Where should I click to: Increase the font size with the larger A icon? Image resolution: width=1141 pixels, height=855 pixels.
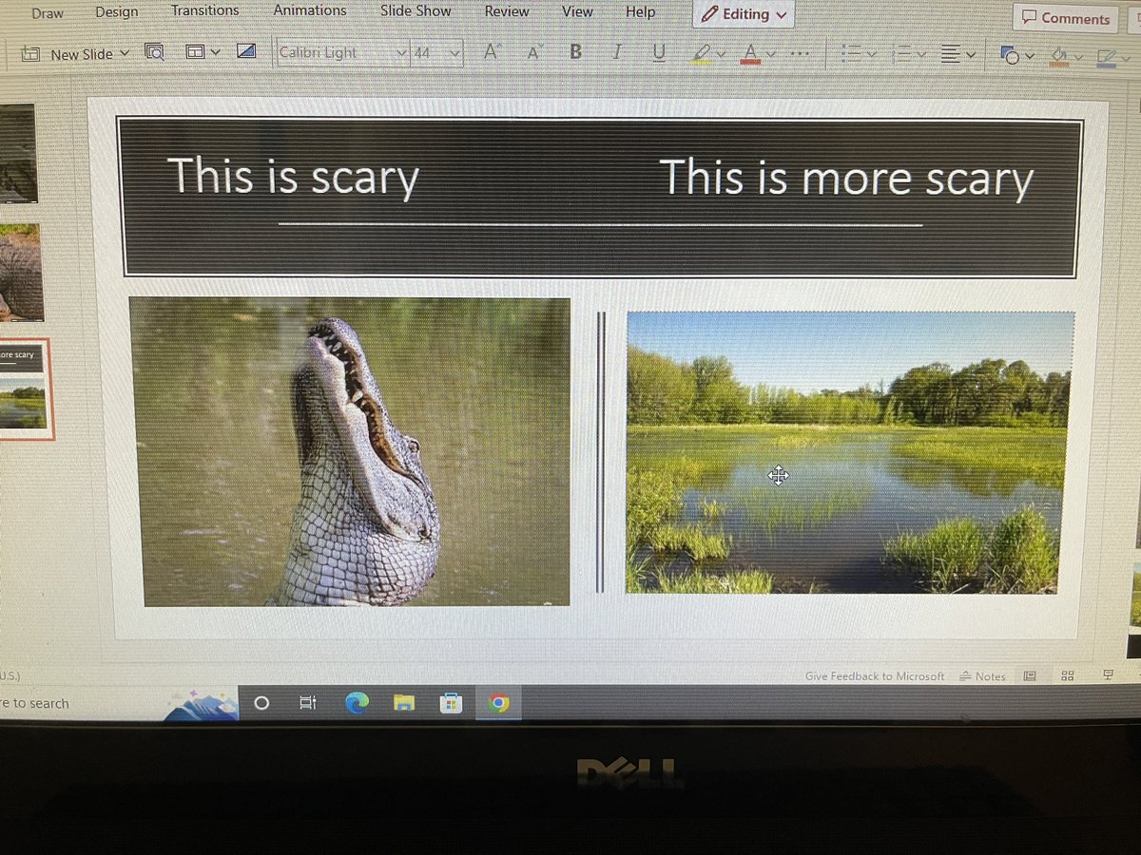[491, 52]
